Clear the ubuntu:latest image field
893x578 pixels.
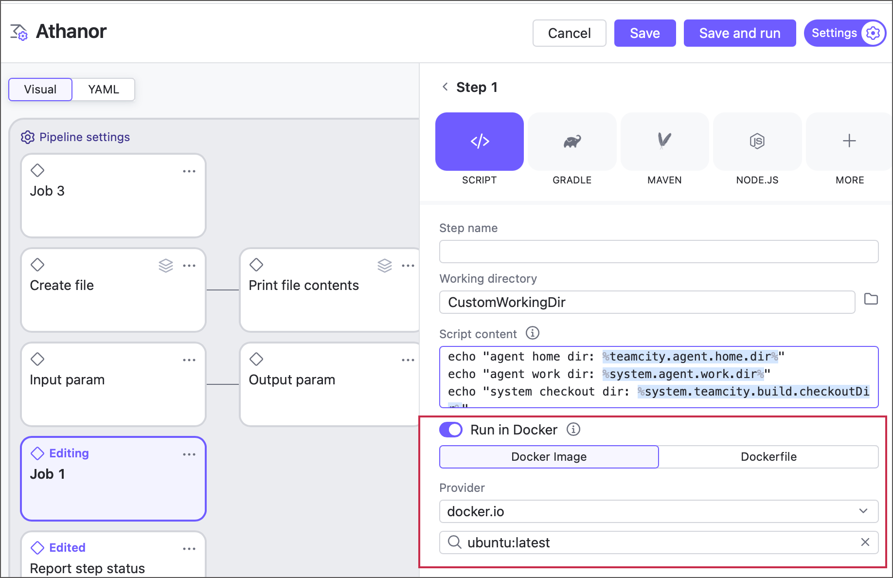click(x=865, y=542)
